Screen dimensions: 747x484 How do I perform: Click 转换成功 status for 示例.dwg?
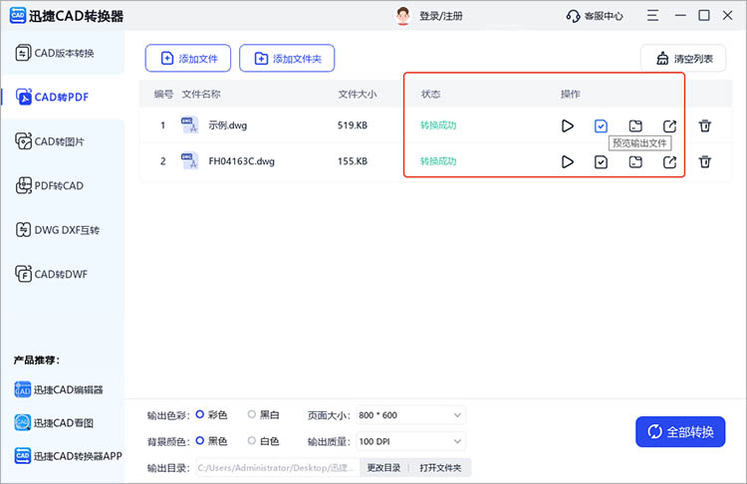(438, 125)
